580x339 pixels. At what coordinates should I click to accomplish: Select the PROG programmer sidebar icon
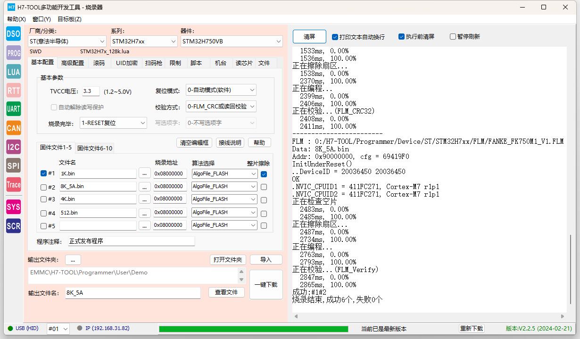(13, 53)
